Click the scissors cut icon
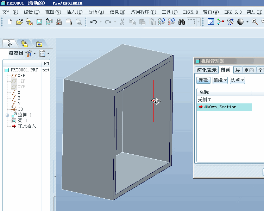The image size is (264, 211). click(122, 22)
